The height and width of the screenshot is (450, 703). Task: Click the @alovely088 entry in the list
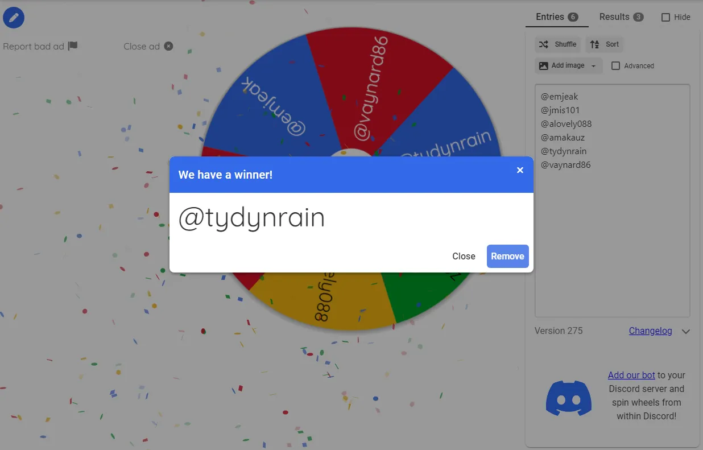tap(566, 124)
